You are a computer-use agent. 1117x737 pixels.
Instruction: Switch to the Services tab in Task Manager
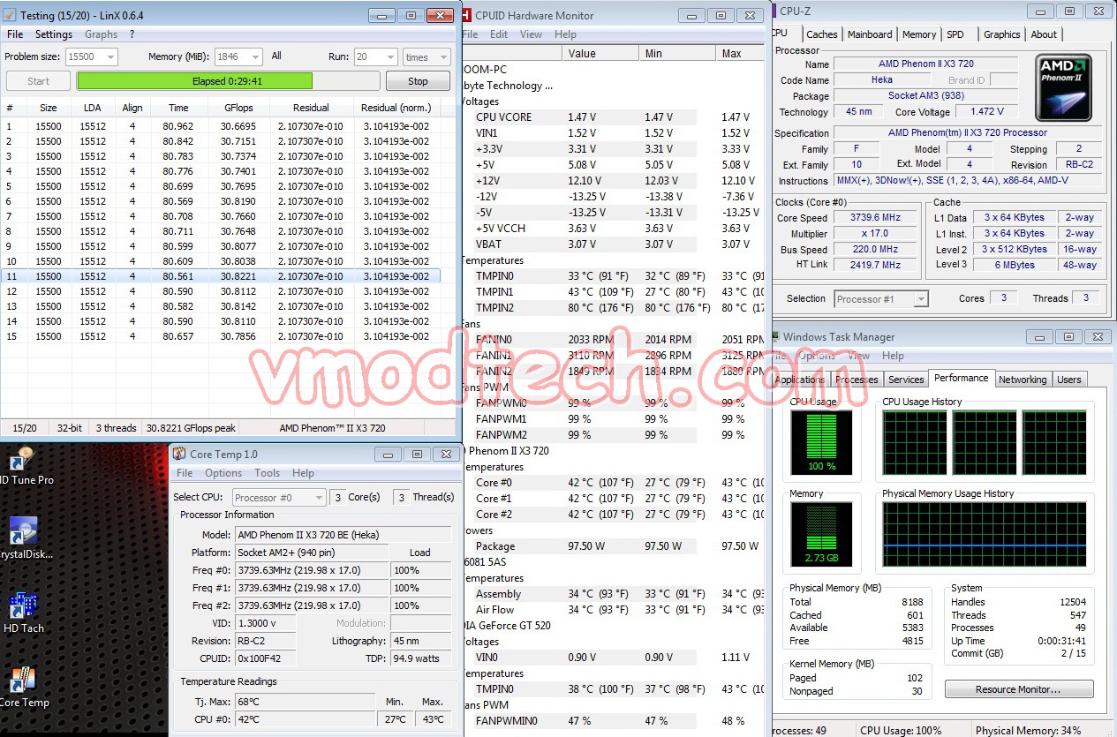[906, 380]
